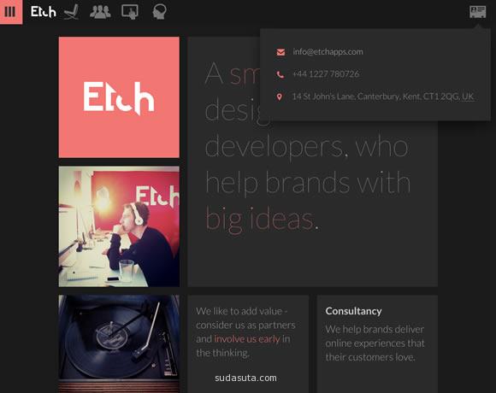Click the +44 1227 780726 phone number
Image resolution: width=496 pixels, height=393 pixels.
pos(326,74)
